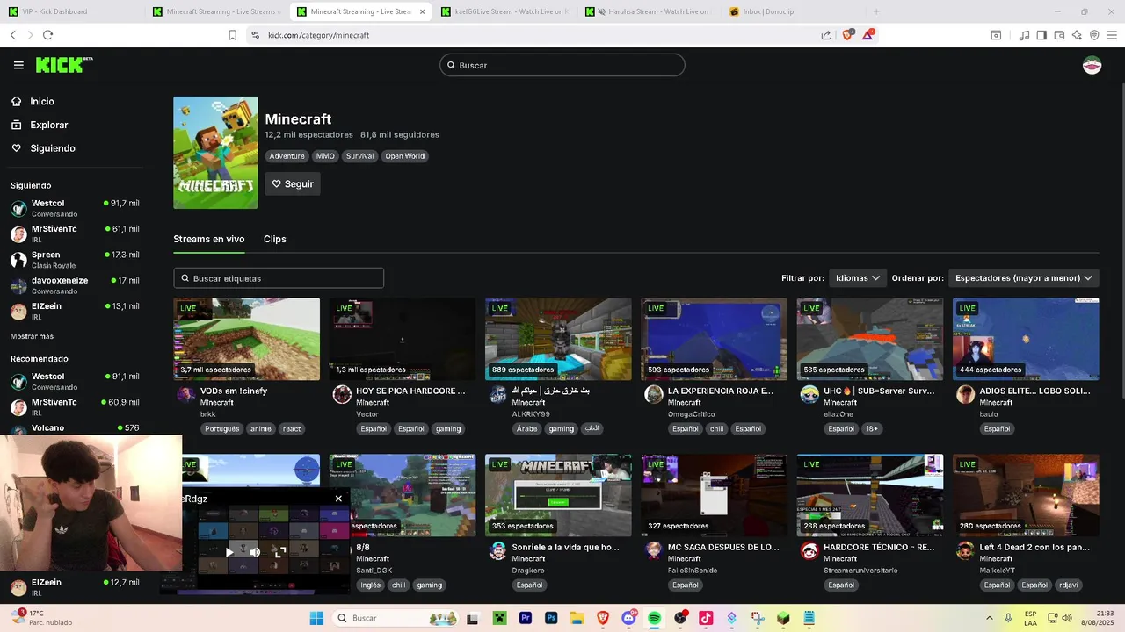The height and width of the screenshot is (632, 1125).
Task: Click the Árabe tag under ALKRKY99 stream
Action: [x=526, y=429]
